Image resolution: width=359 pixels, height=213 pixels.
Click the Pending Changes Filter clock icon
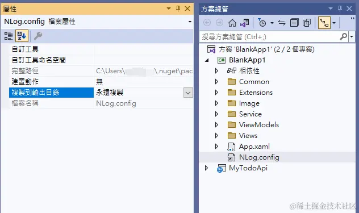point(262,23)
